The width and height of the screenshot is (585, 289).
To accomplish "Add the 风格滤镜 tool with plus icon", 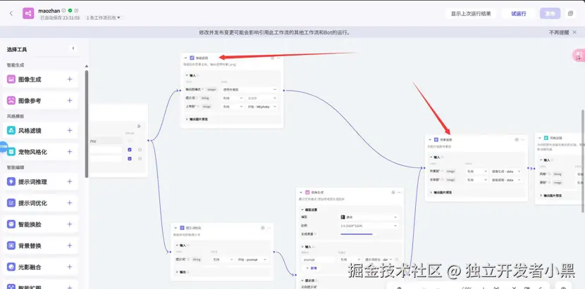I will (x=70, y=130).
